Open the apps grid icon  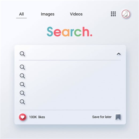pos(113,14)
